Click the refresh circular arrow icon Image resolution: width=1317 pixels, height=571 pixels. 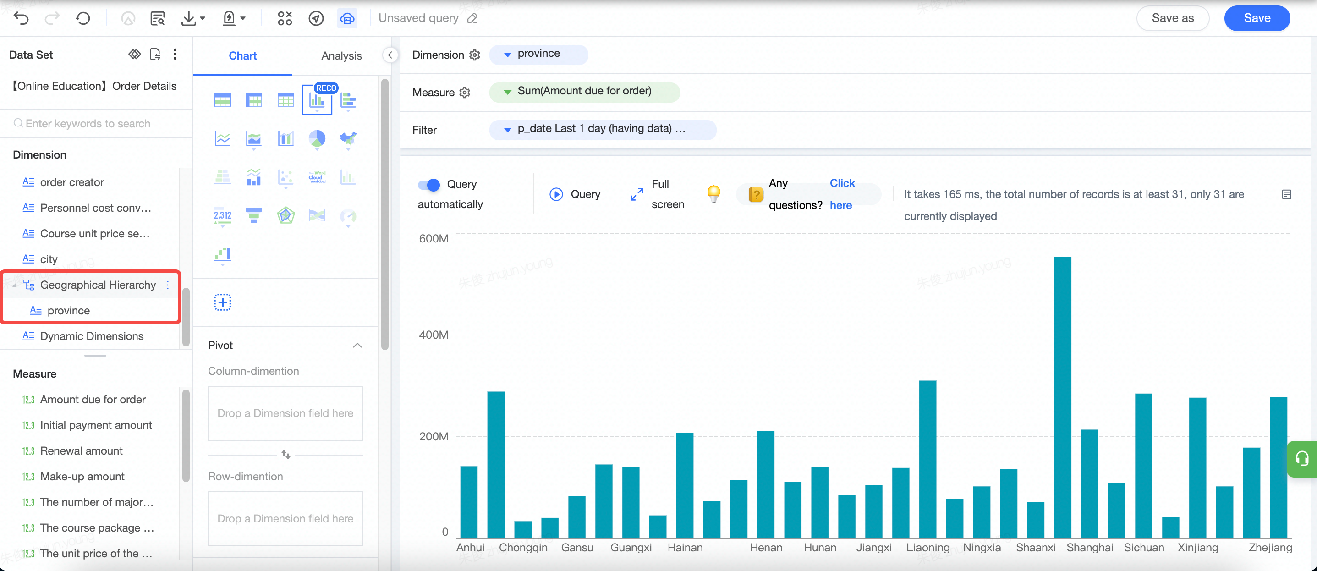tap(83, 18)
